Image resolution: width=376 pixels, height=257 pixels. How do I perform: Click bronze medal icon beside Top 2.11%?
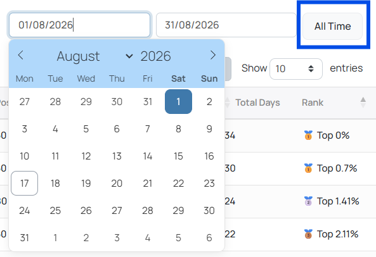[308, 234]
